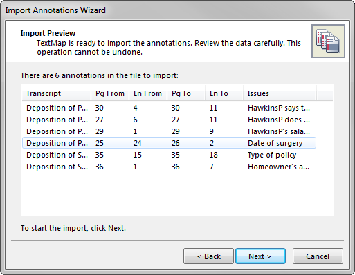Select the Type of policy annotation

pyautogui.click(x=169, y=155)
